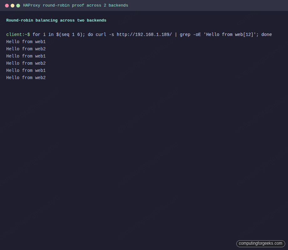
Task: Select the title bar text about HAProxy
Action: point(75,5)
